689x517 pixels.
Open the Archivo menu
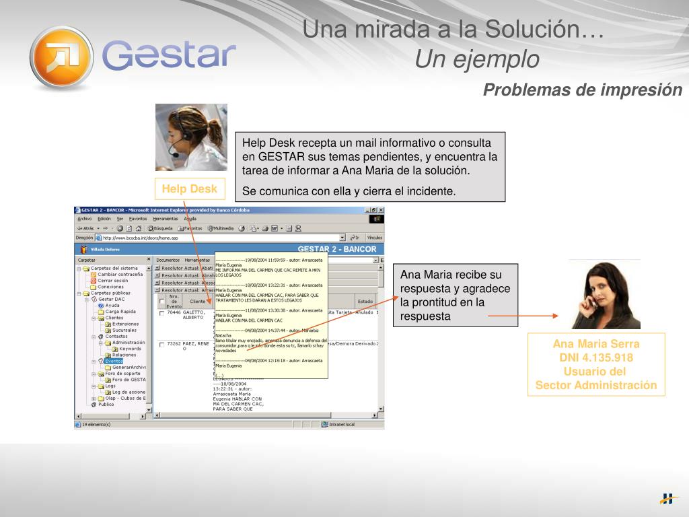[85, 219]
